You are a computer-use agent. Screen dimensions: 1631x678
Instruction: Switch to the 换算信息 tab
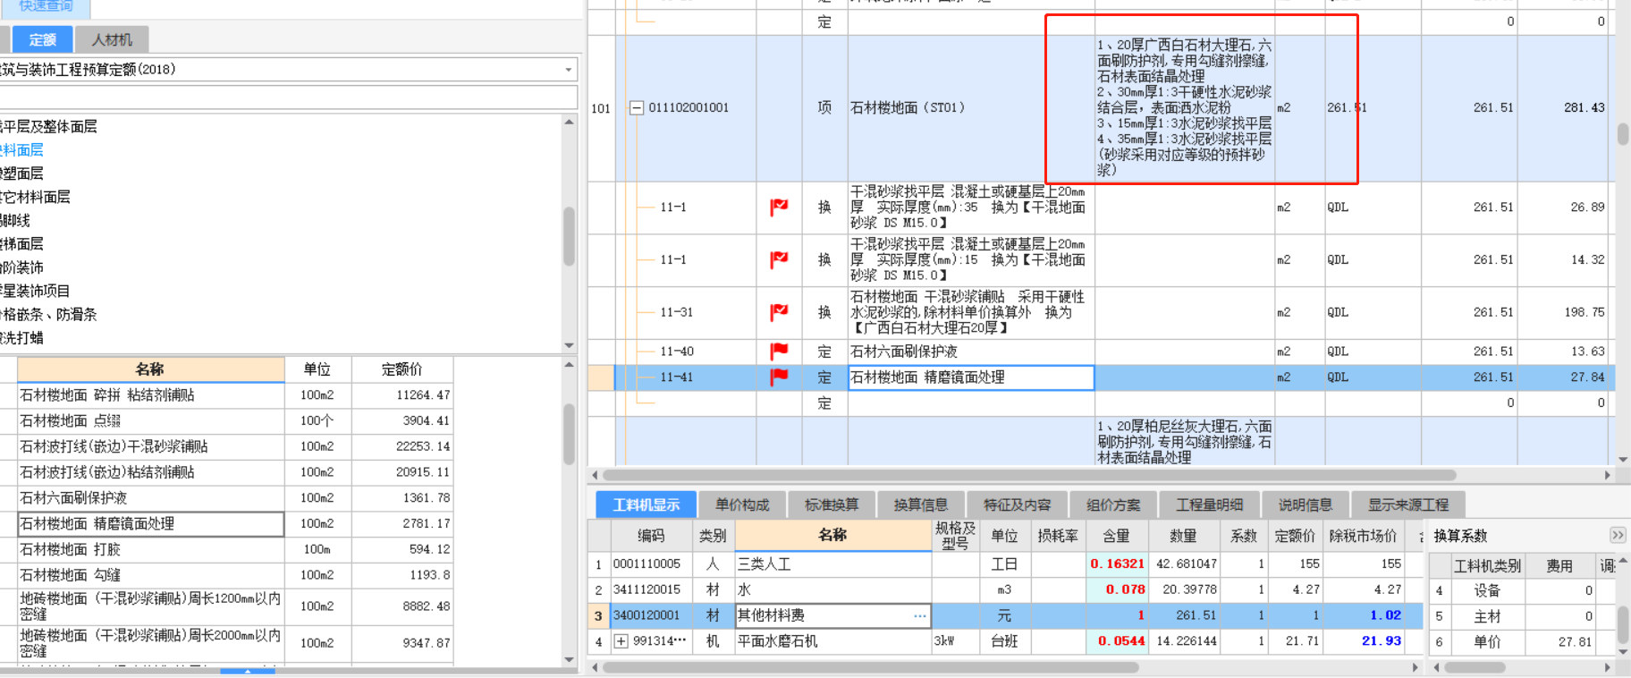(x=921, y=504)
